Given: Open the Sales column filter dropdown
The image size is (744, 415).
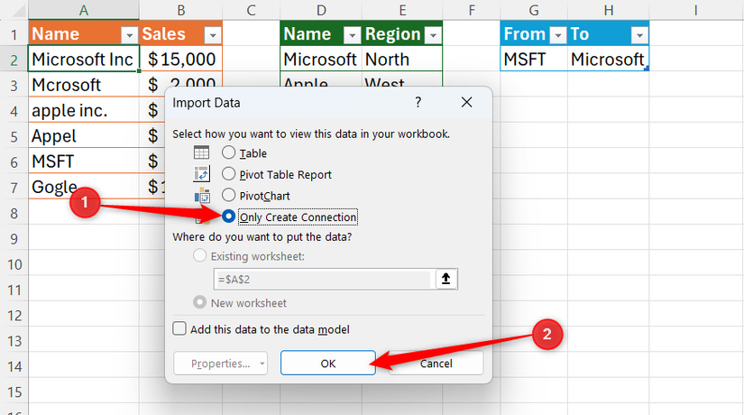Looking at the screenshot, I should (213, 35).
